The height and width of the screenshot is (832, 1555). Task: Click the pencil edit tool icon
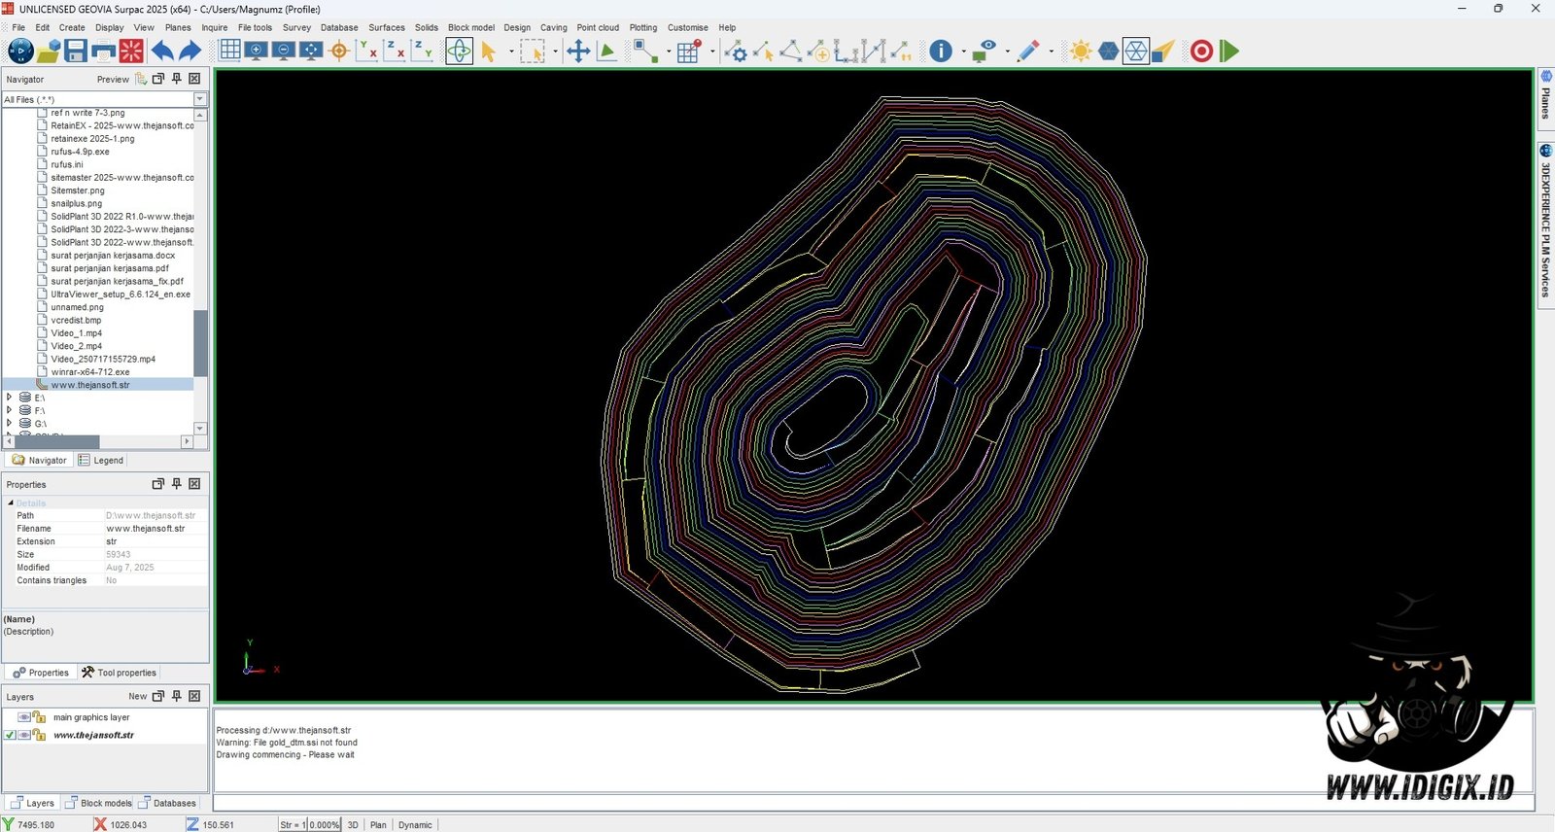tap(1028, 51)
